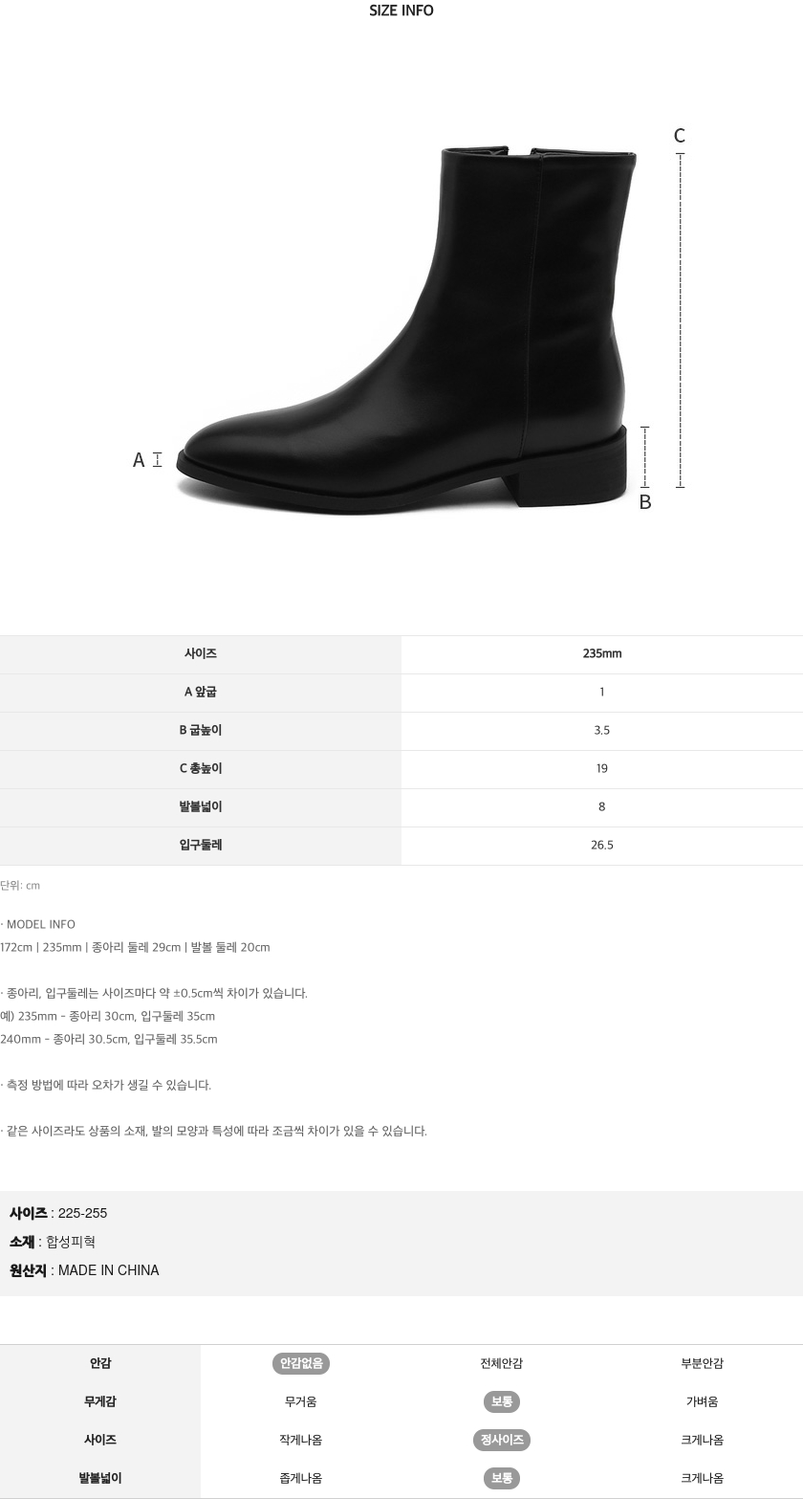Click the A front heel marker
The image size is (803, 1499).
point(139,460)
